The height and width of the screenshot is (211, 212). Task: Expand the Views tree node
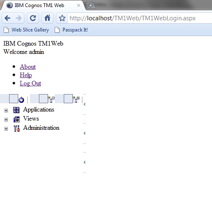point(6,119)
